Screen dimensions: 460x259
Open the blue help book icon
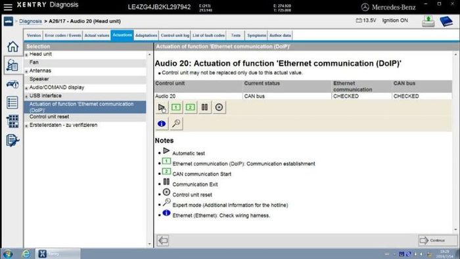point(446,21)
